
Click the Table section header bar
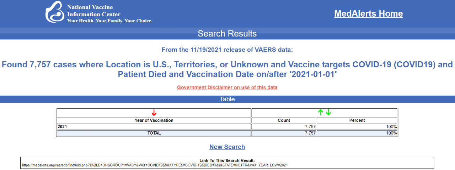pos(227,99)
